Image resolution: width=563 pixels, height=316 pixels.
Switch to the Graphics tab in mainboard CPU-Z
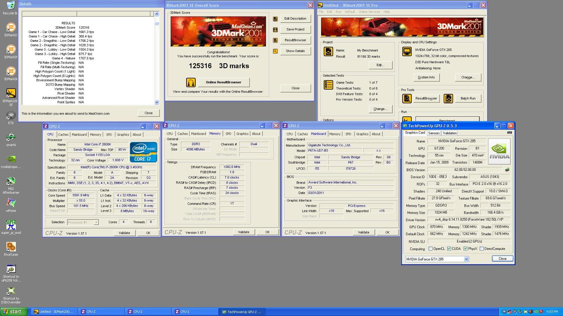pyautogui.click(x=362, y=134)
